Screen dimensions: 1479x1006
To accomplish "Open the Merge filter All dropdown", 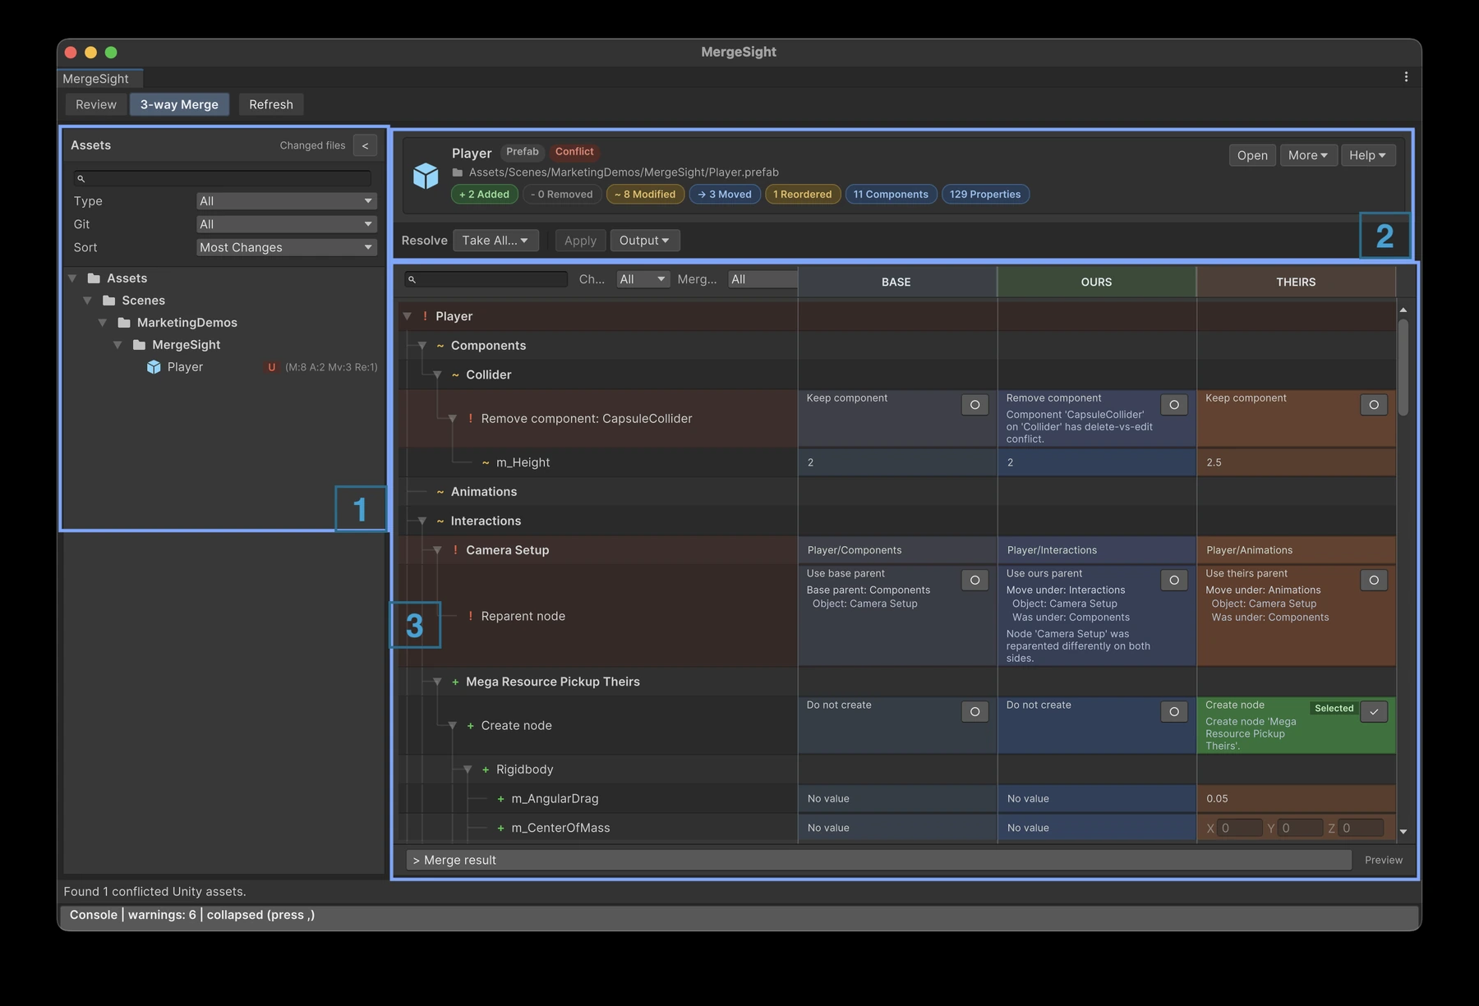I will coord(763,279).
